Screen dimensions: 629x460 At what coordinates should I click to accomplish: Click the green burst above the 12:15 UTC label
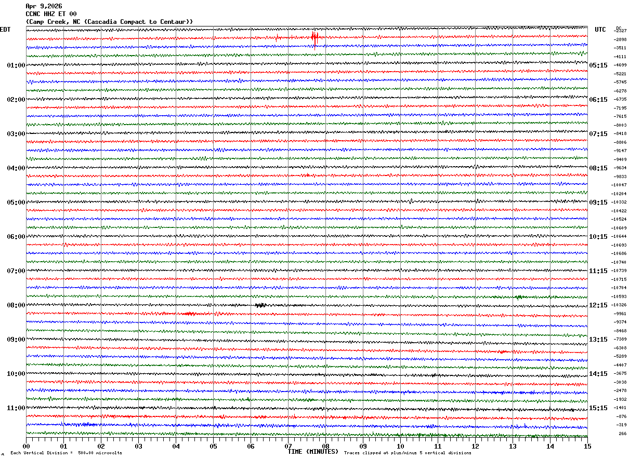click(x=519, y=297)
